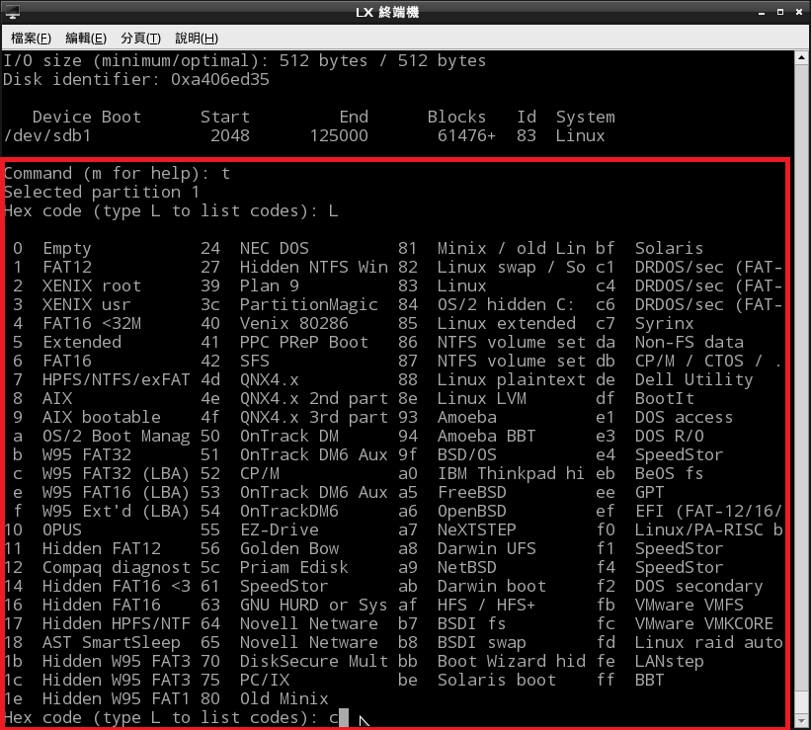Open the 編輯(E) menu
The width and height of the screenshot is (811, 730).
coord(86,38)
